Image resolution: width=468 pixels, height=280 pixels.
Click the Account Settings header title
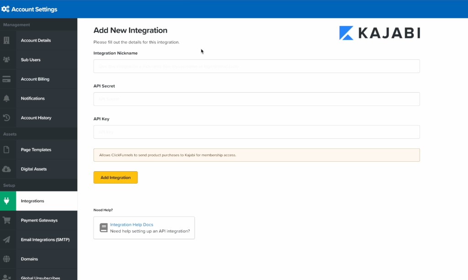coord(34,9)
